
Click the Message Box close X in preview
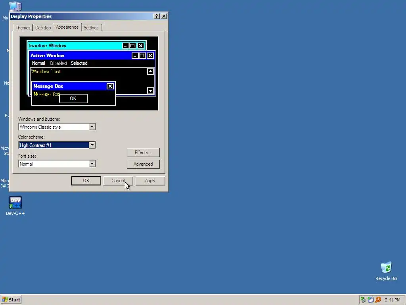point(110,86)
